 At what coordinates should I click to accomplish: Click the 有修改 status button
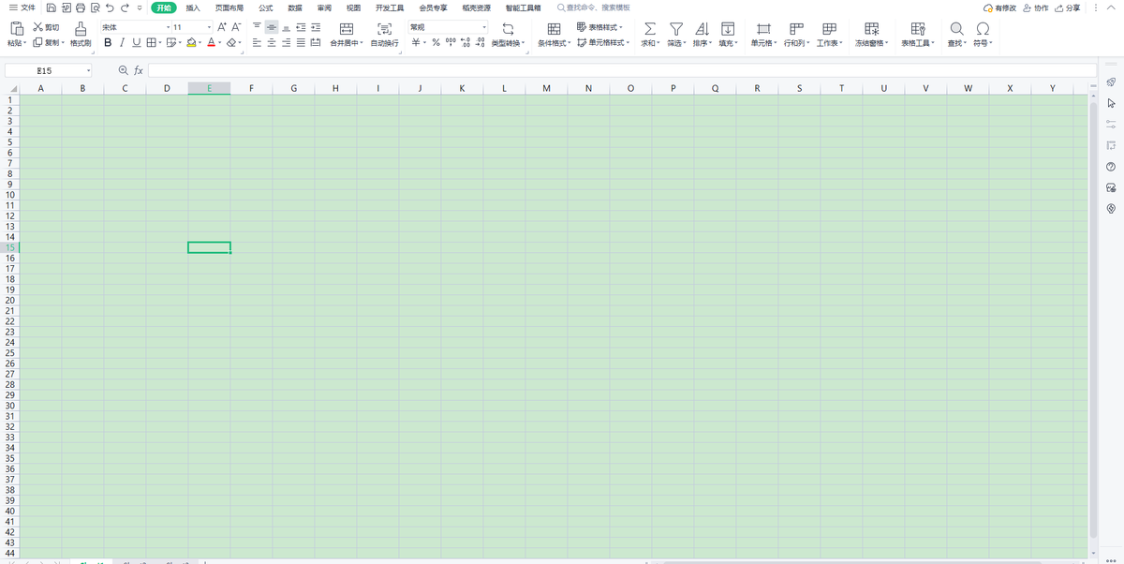(999, 7)
